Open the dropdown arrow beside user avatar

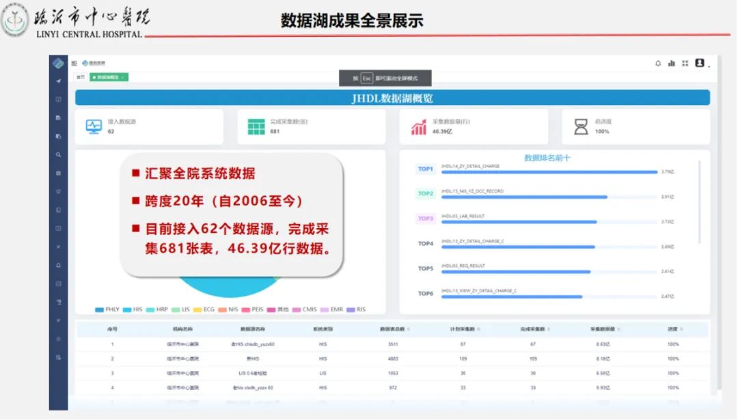(x=709, y=66)
